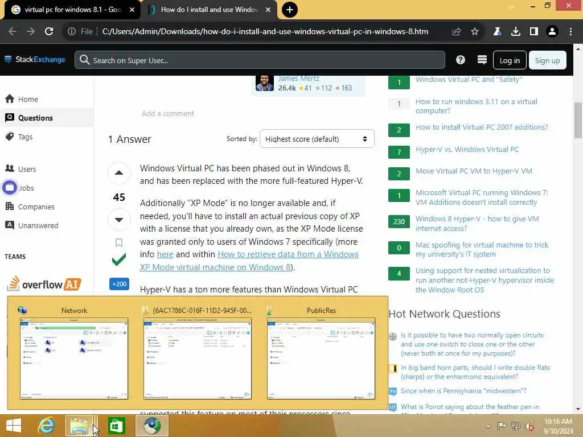Image resolution: width=583 pixels, height=437 pixels.
Task: Go forward using the browser forward arrow
Action: click(x=31, y=32)
